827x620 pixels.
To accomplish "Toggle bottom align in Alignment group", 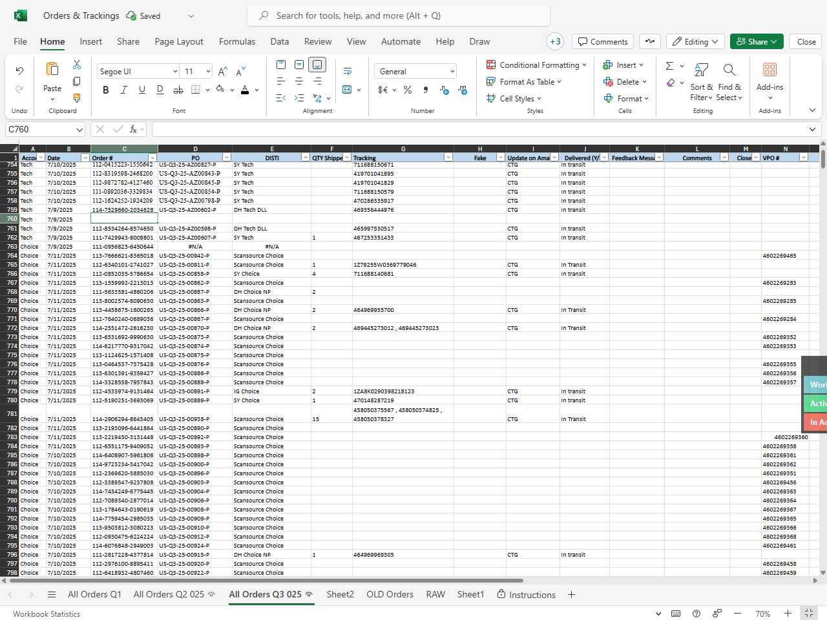I will 317,65.
